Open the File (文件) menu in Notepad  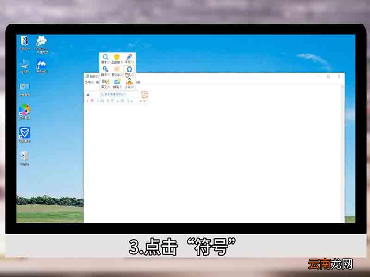[89, 83]
